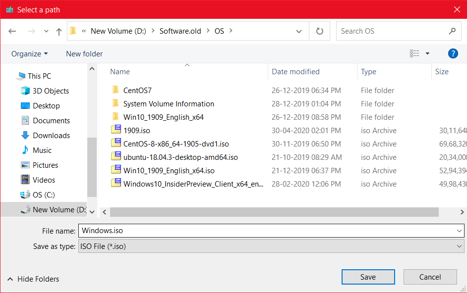Cancel the Select a path dialog
The height and width of the screenshot is (293, 467).
430,277
